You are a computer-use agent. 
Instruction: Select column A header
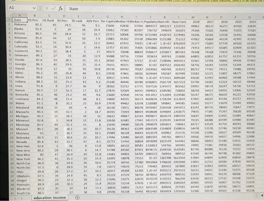coord(20,15)
